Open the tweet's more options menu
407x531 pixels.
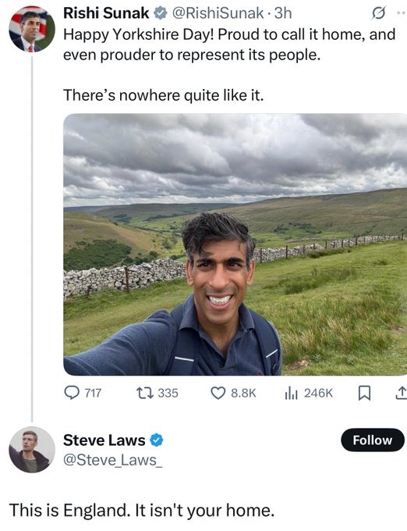point(402,13)
